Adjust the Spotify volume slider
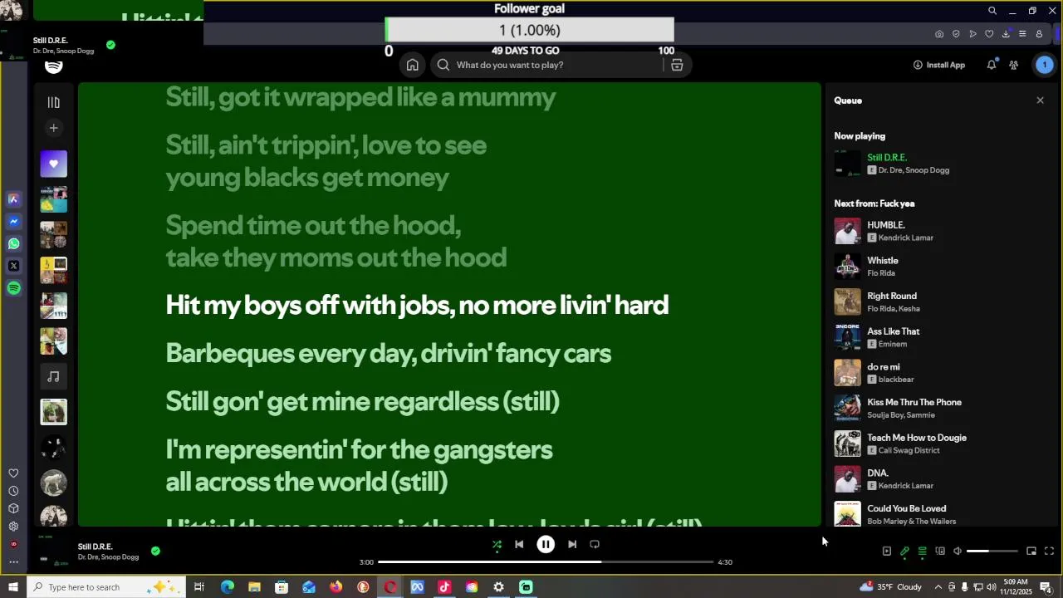 tap(992, 551)
